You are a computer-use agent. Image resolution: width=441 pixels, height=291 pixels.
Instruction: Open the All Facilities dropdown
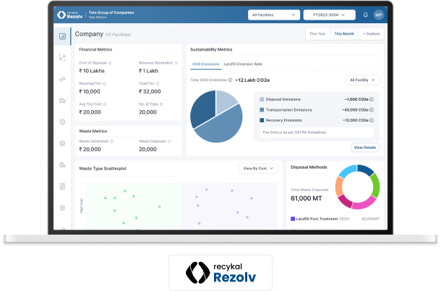(274, 15)
